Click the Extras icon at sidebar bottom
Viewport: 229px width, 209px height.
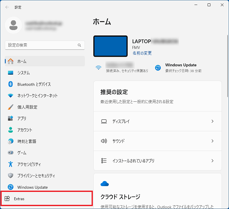tap(7, 199)
